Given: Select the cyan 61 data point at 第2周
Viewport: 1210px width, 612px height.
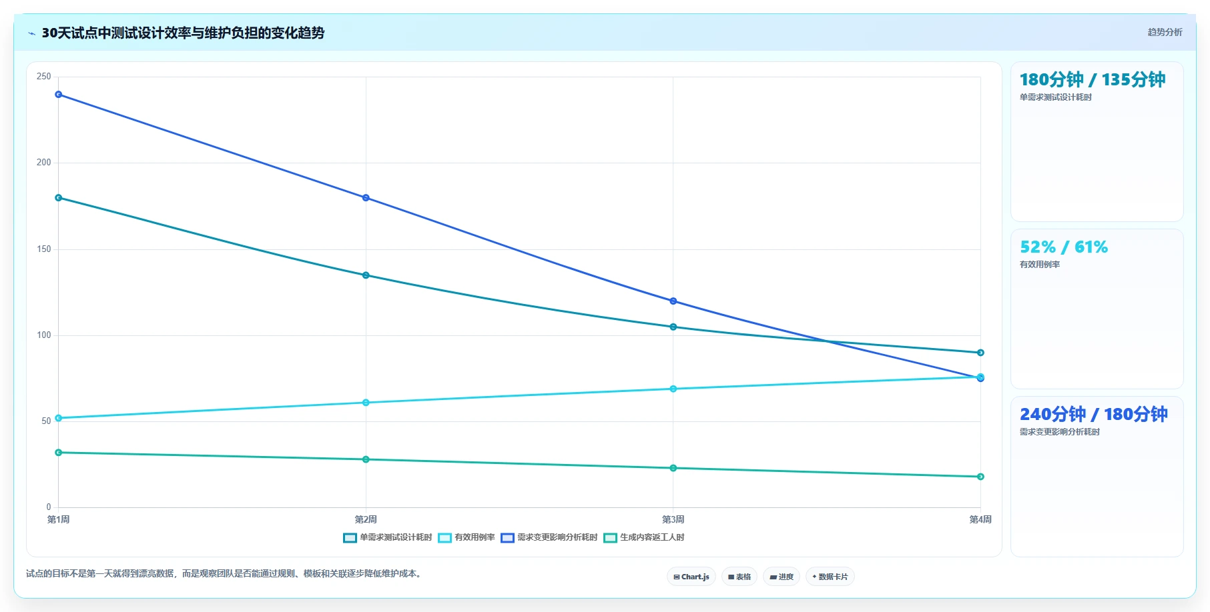Looking at the screenshot, I should [366, 403].
